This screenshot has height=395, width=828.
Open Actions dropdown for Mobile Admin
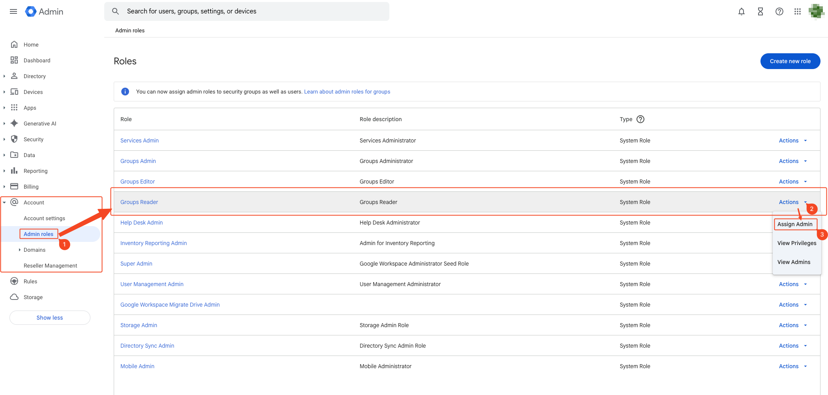click(x=792, y=366)
